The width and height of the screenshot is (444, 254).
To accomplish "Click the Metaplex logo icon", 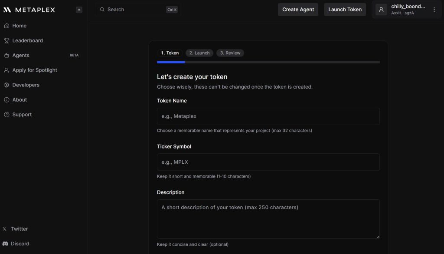I will pyautogui.click(x=7, y=10).
